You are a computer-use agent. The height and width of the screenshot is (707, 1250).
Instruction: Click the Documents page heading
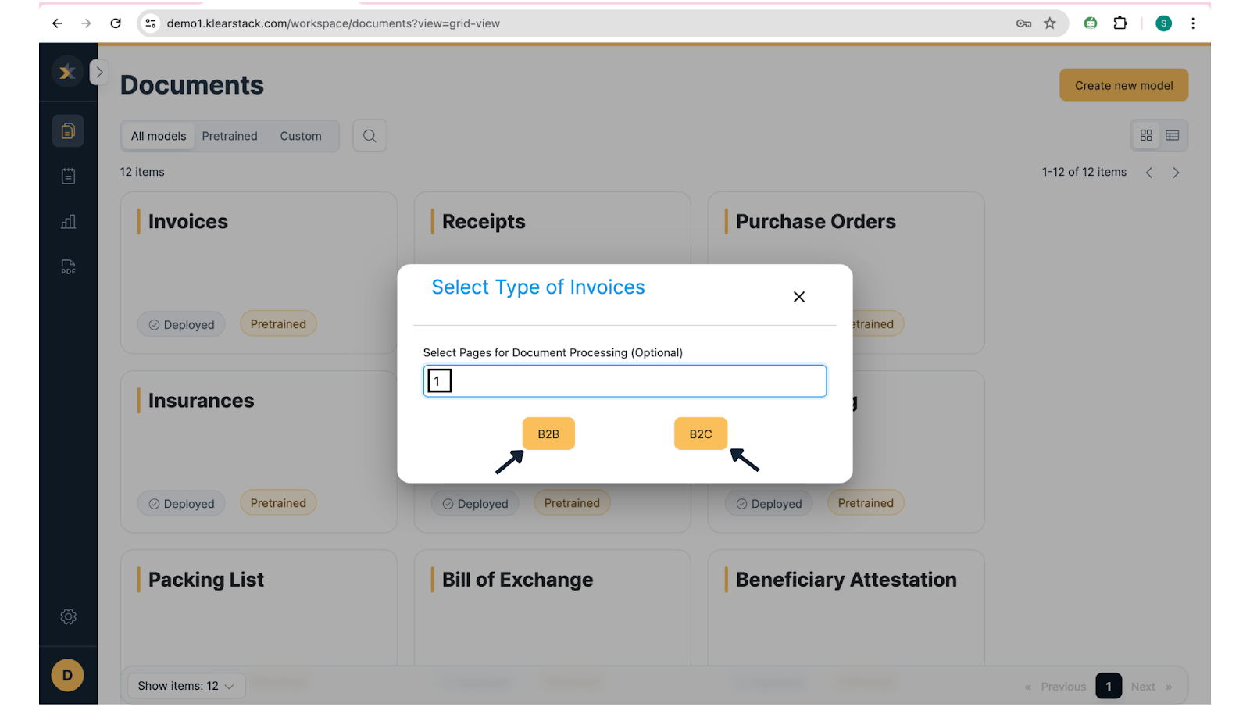pyautogui.click(x=192, y=85)
